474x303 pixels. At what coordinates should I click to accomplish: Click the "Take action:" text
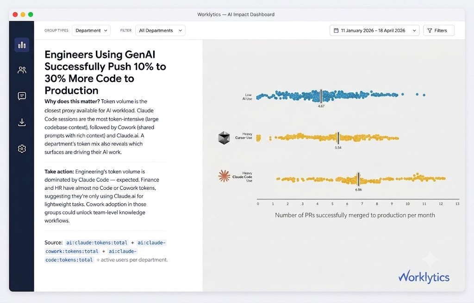point(59,171)
